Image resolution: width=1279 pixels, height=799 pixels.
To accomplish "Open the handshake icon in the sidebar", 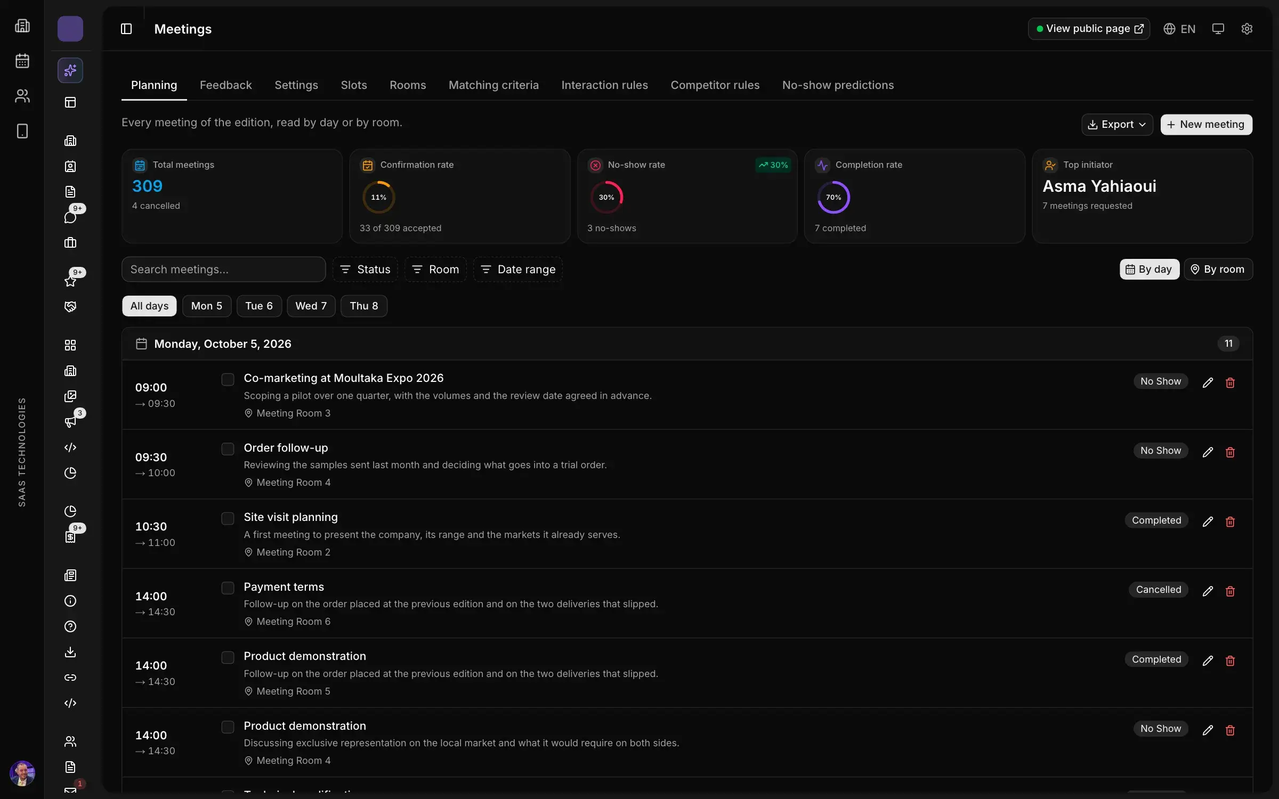I will [70, 306].
